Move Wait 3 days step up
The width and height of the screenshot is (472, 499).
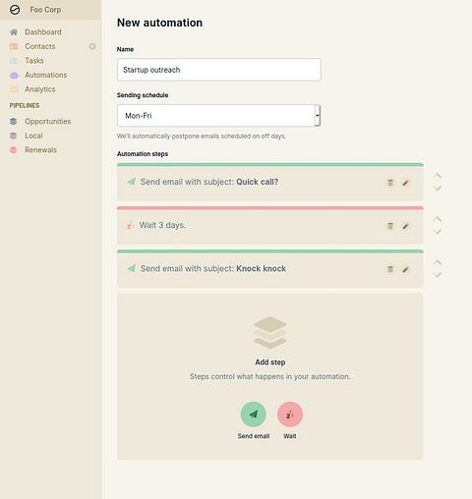coord(438,219)
